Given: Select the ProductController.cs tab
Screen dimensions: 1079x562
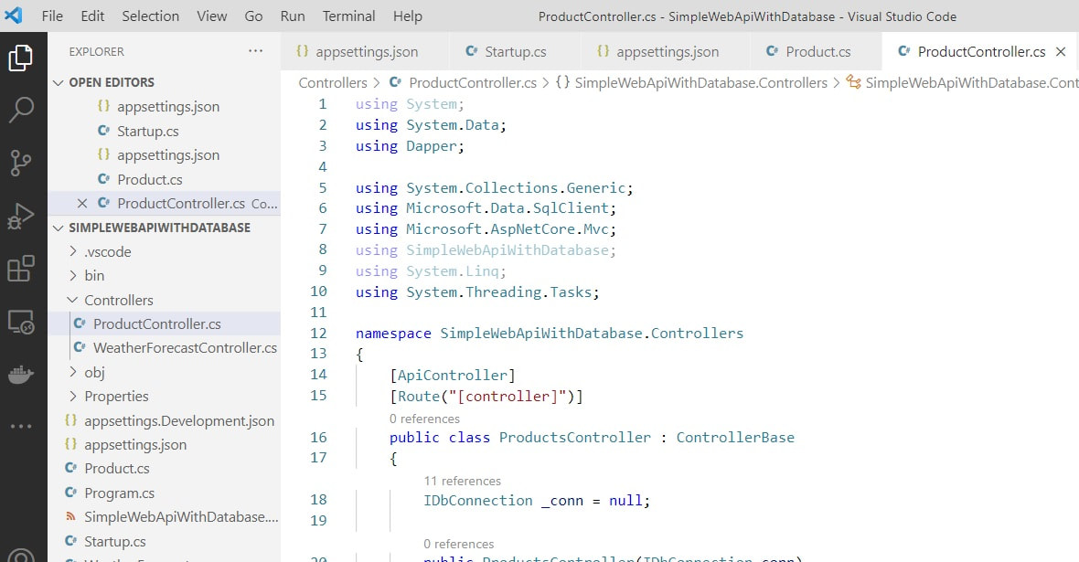Looking at the screenshot, I should point(980,51).
